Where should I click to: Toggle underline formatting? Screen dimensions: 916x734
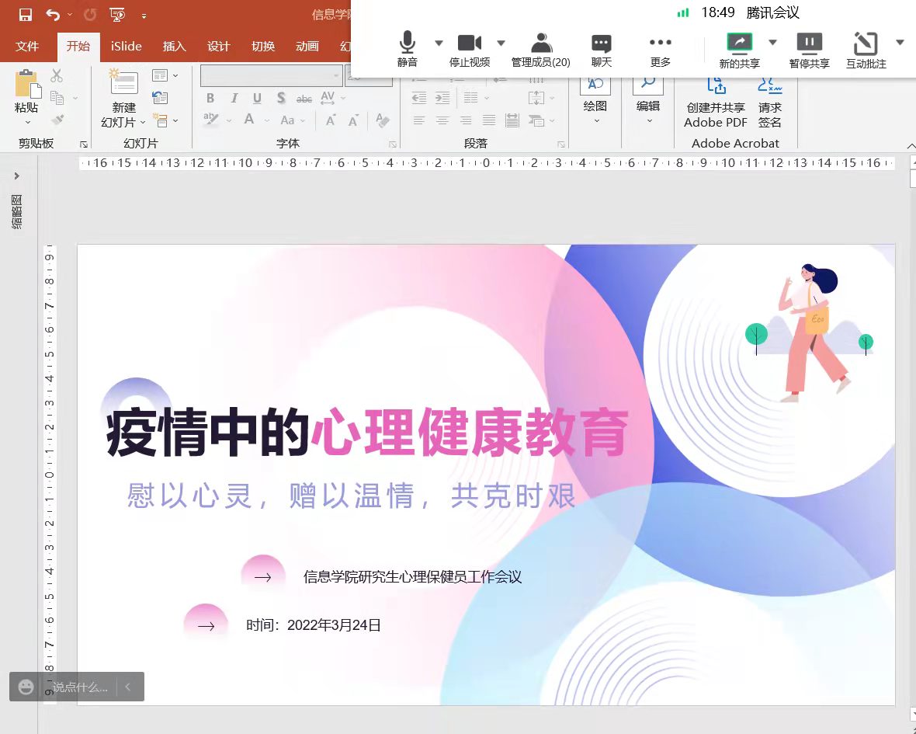click(x=256, y=98)
